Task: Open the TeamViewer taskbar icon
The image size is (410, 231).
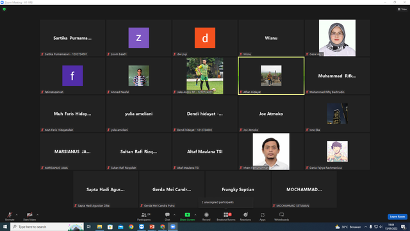Action: click(142, 227)
